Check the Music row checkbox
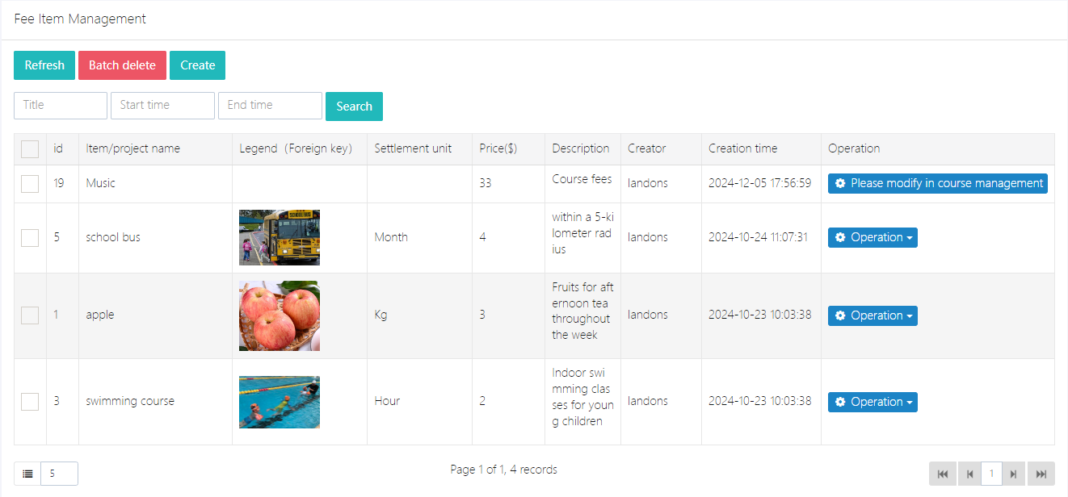This screenshot has width=1068, height=497. tap(30, 184)
